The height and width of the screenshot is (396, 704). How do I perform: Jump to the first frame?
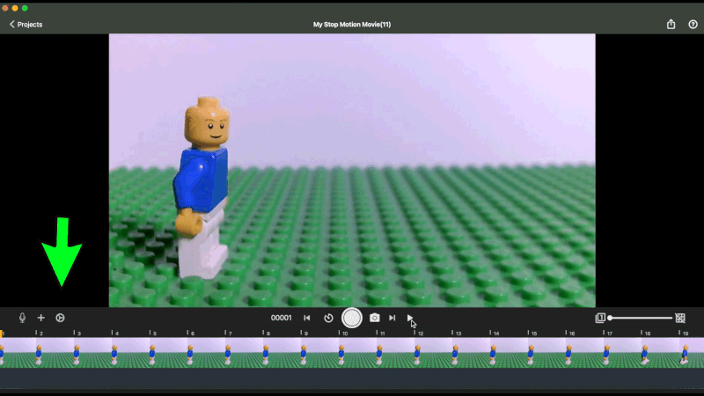coord(306,318)
